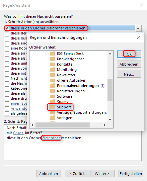Screen dimensions: 147x181
Task: Click the folder list vertical scrollbar thumb
Action: click(x=110, y=90)
